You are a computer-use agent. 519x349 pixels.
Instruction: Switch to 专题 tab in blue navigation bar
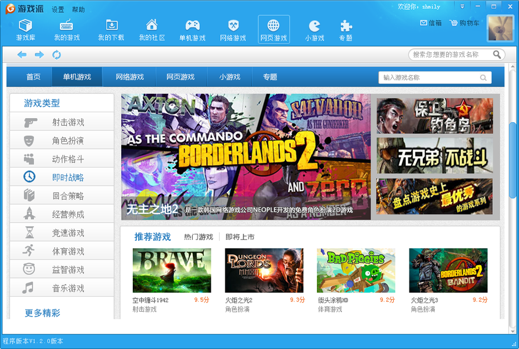tap(270, 77)
